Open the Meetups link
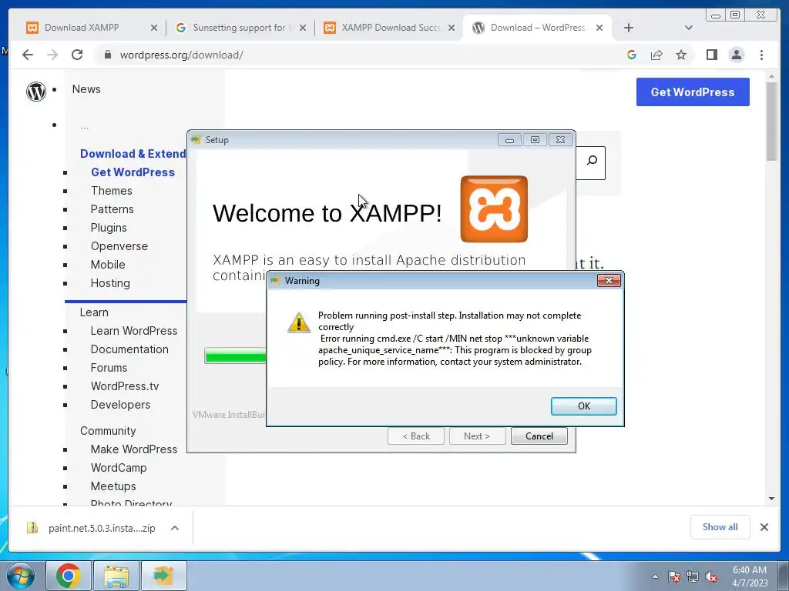 (113, 486)
